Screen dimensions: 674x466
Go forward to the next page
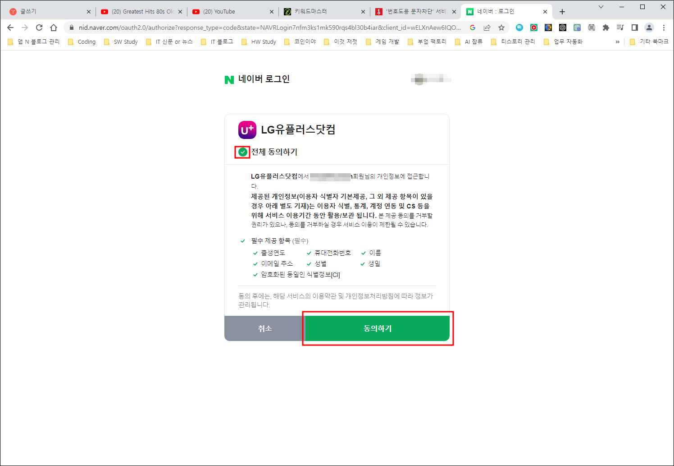point(25,28)
